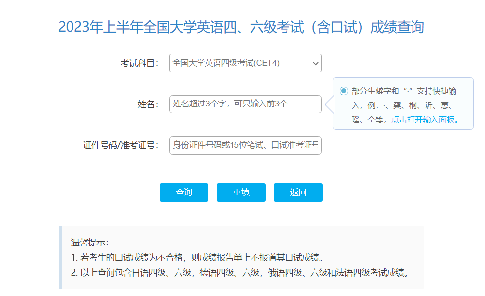The height and width of the screenshot is (296, 485).
Task: Click the 温馨提示 heading
Action: point(90,243)
